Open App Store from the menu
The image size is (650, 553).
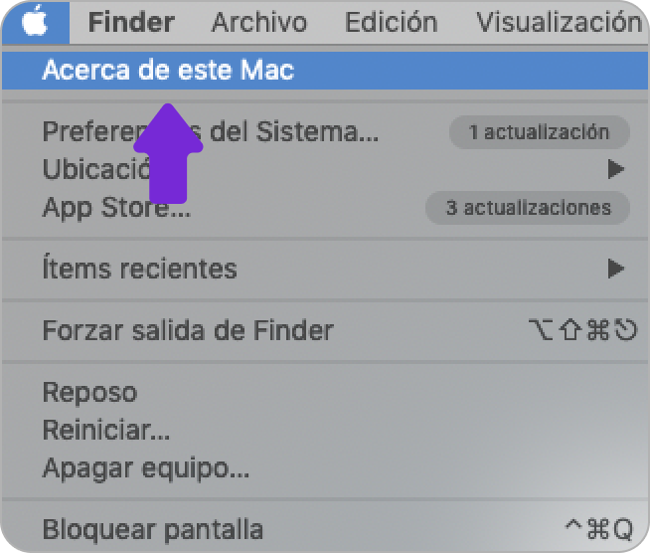116,208
